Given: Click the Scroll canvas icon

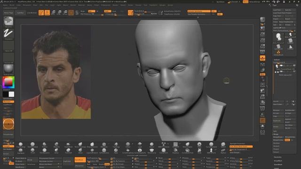Looking at the screenshot, I should [262, 28].
